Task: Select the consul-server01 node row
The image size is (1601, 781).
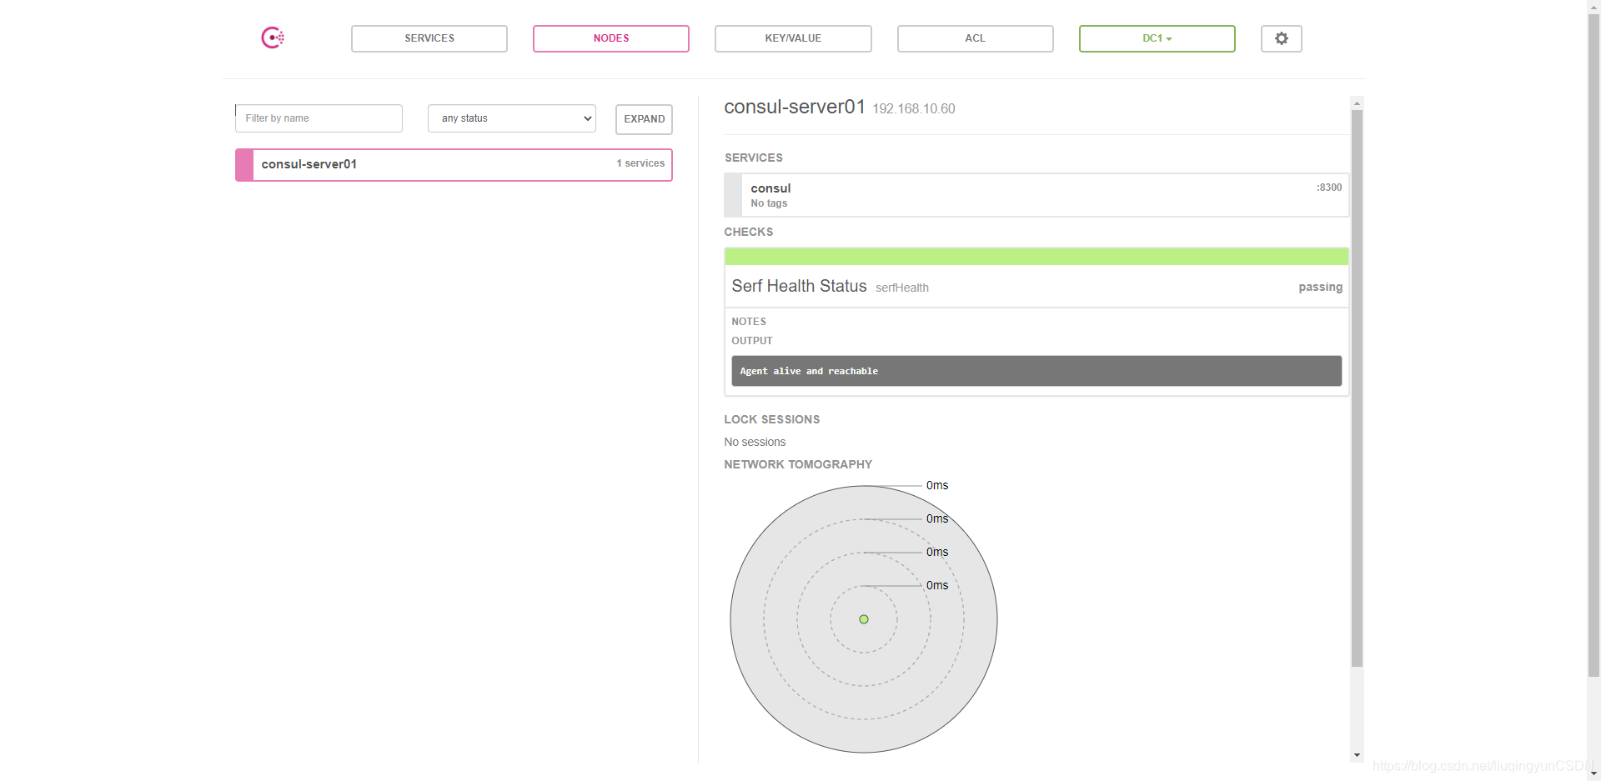Action: click(x=454, y=164)
